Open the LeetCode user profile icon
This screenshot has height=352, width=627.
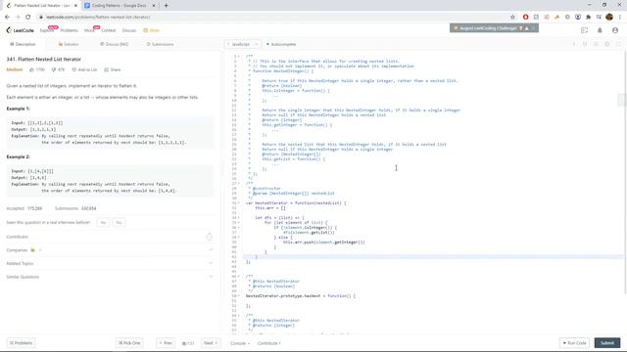[615, 30]
